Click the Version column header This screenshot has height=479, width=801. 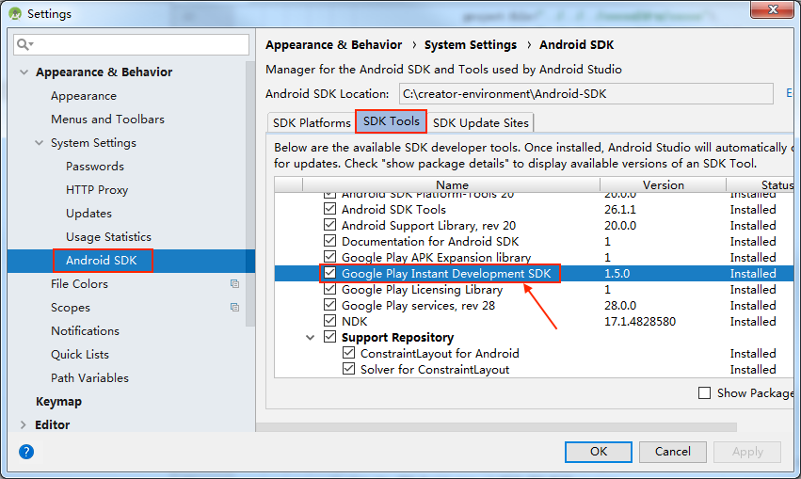click(x=663, y=184)
